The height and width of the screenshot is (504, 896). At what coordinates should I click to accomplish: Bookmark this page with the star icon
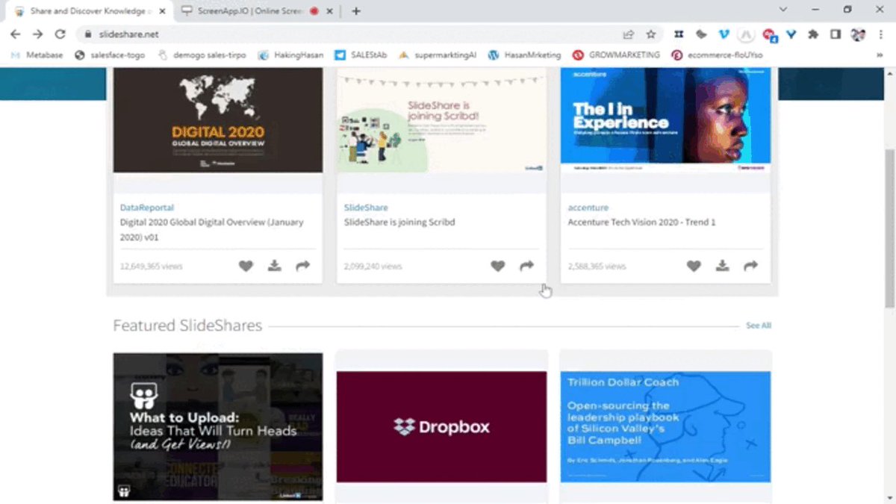(651, 34)
